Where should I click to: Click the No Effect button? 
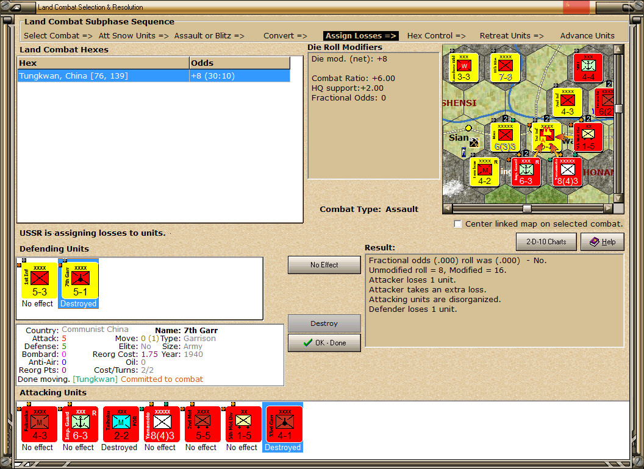(324, 265)
